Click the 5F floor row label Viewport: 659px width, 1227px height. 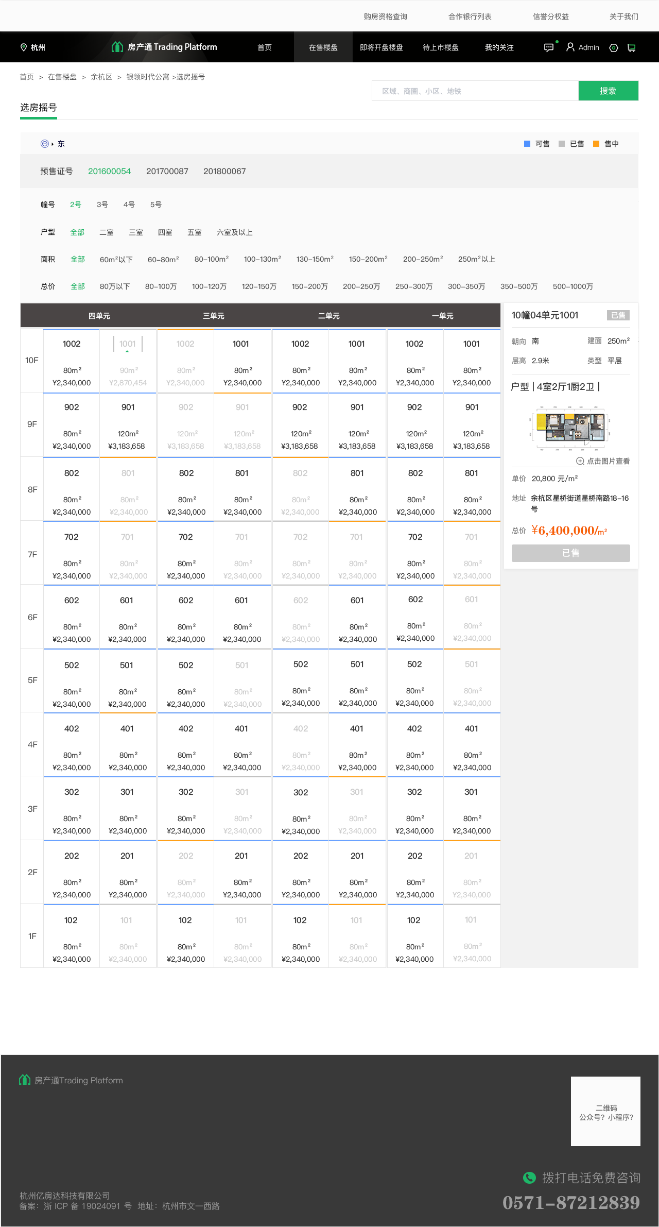(32, 680)
